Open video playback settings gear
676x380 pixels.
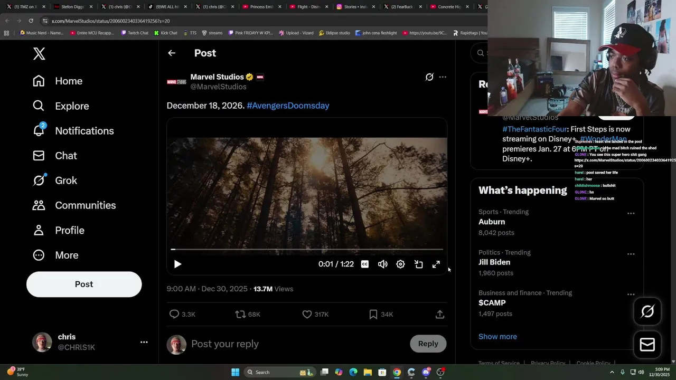pyautogui.click(x=400, y=264)
